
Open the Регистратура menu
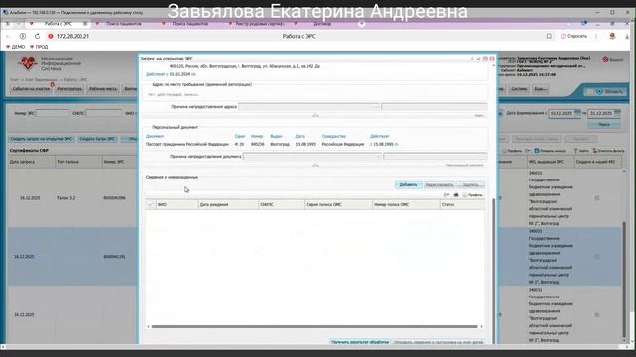70,89
